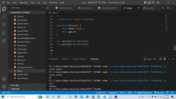The width and height of the screenshot is (176, 99).
Task: Kill the terminal with trash icon
Action: pos(165,59)
